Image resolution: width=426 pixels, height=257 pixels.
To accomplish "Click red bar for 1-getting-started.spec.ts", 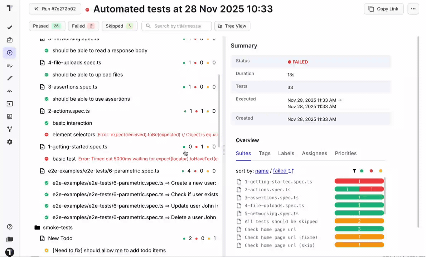I will coord(359,181).
